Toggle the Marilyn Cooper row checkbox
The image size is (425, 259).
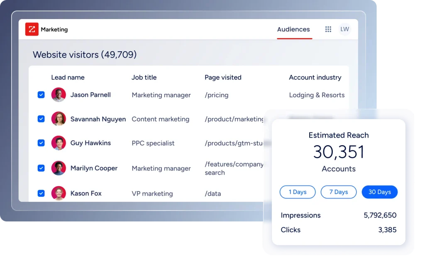tap(41, 168)
